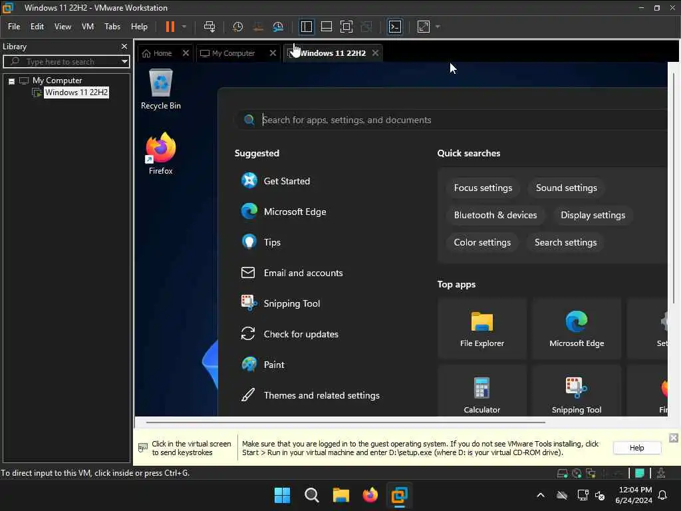Open the Snapshot Manager toolbar icon
Image resolution: width=681 pixels, height=511 pixels.
pyautogui.click(x=278, y=27)
